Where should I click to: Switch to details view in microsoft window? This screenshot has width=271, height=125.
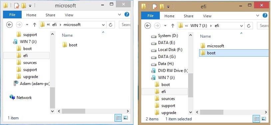[119, 118]
